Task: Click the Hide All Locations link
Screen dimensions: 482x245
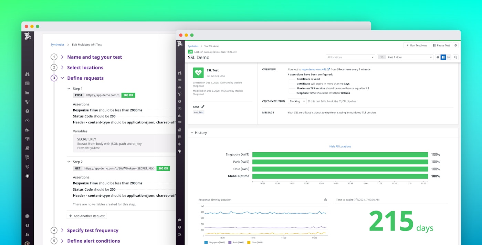Action: [340, 146]
